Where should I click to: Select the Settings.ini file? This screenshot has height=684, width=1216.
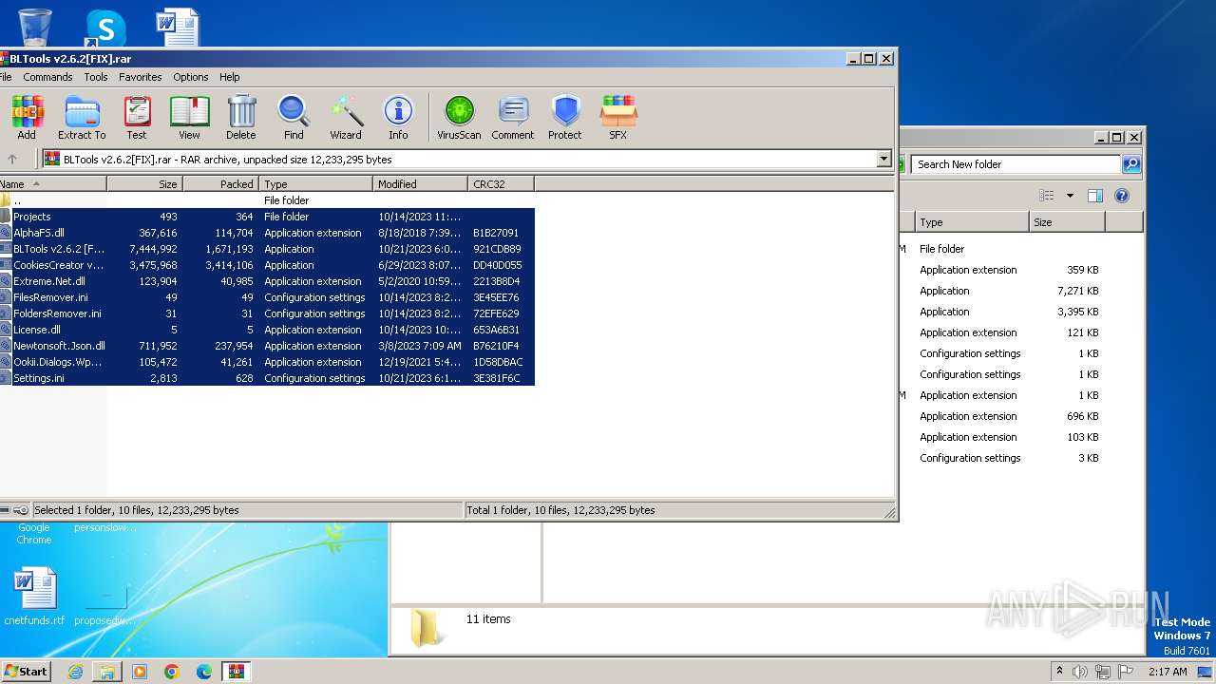pyautogui.click(x=267, y=378)
